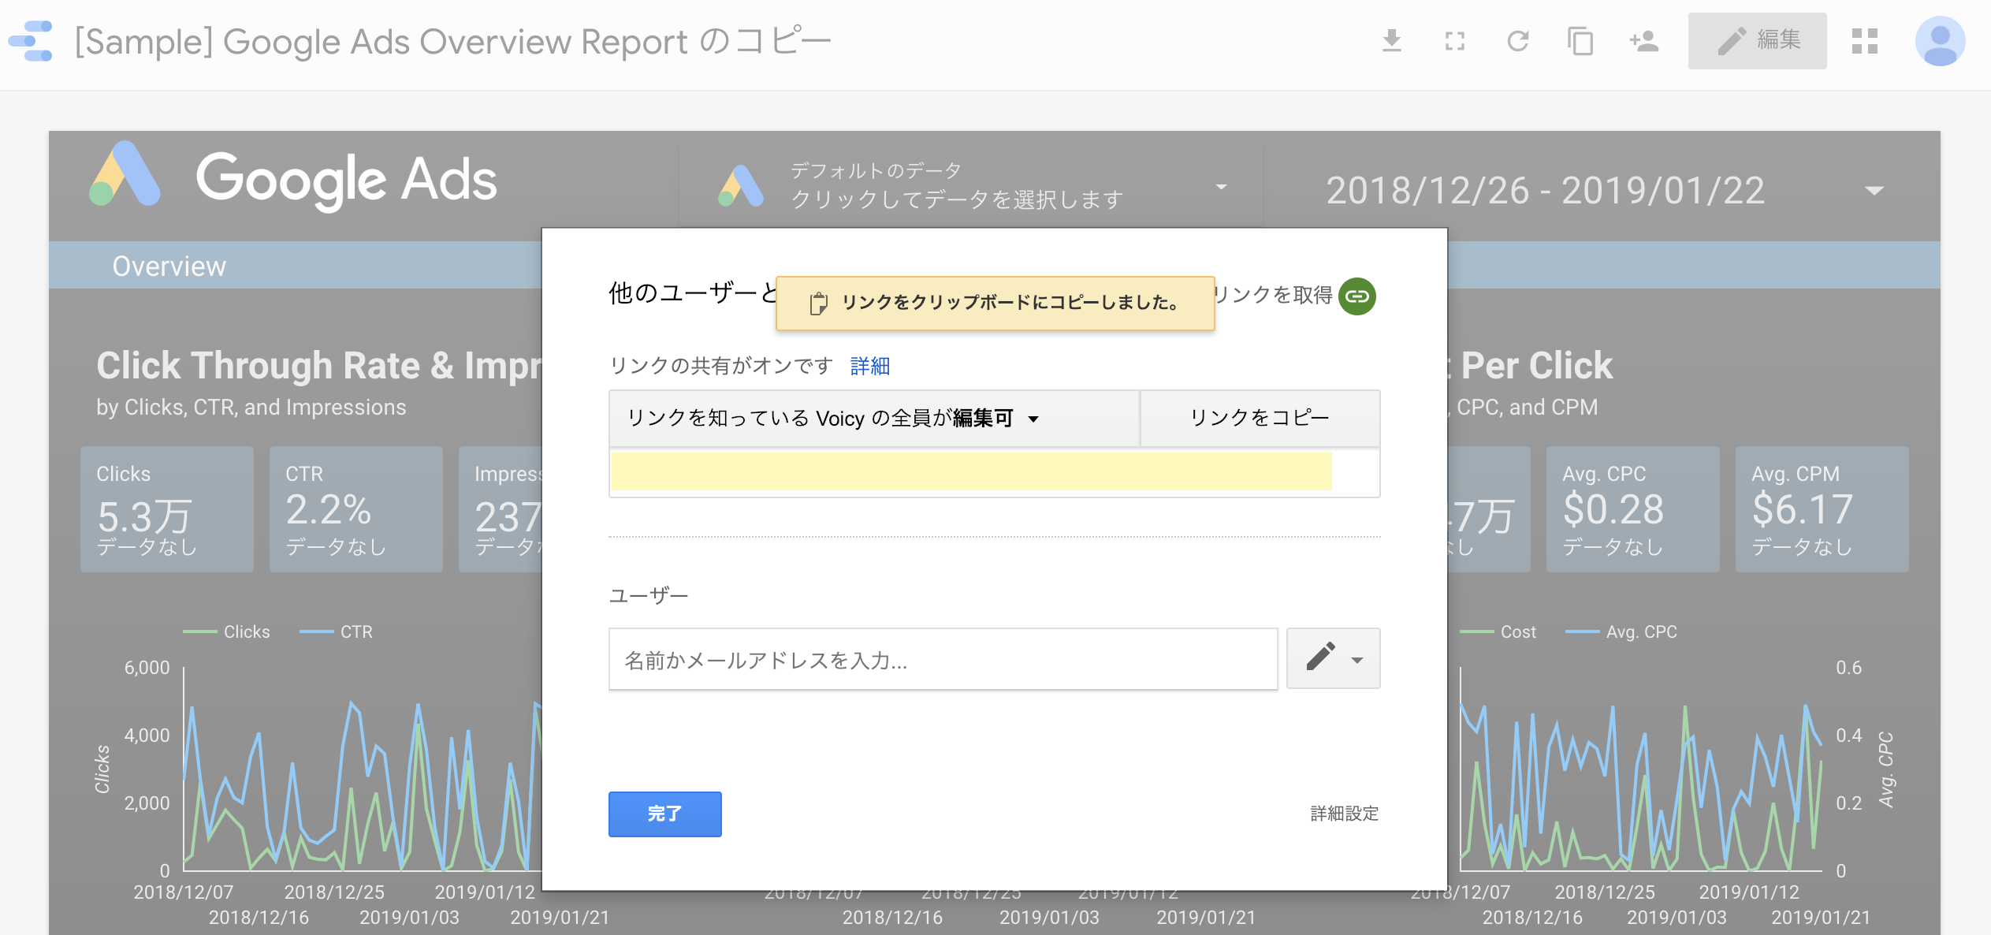Click the Clicks legend in left chart
Viewport: 1991px width, 935px height.
coord(227,632)
